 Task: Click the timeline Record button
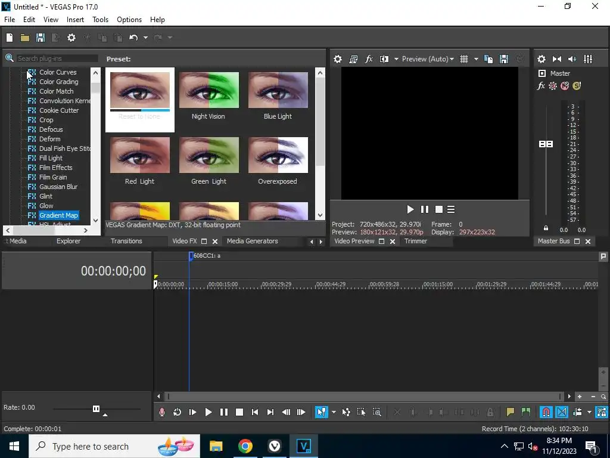[162, 412]
